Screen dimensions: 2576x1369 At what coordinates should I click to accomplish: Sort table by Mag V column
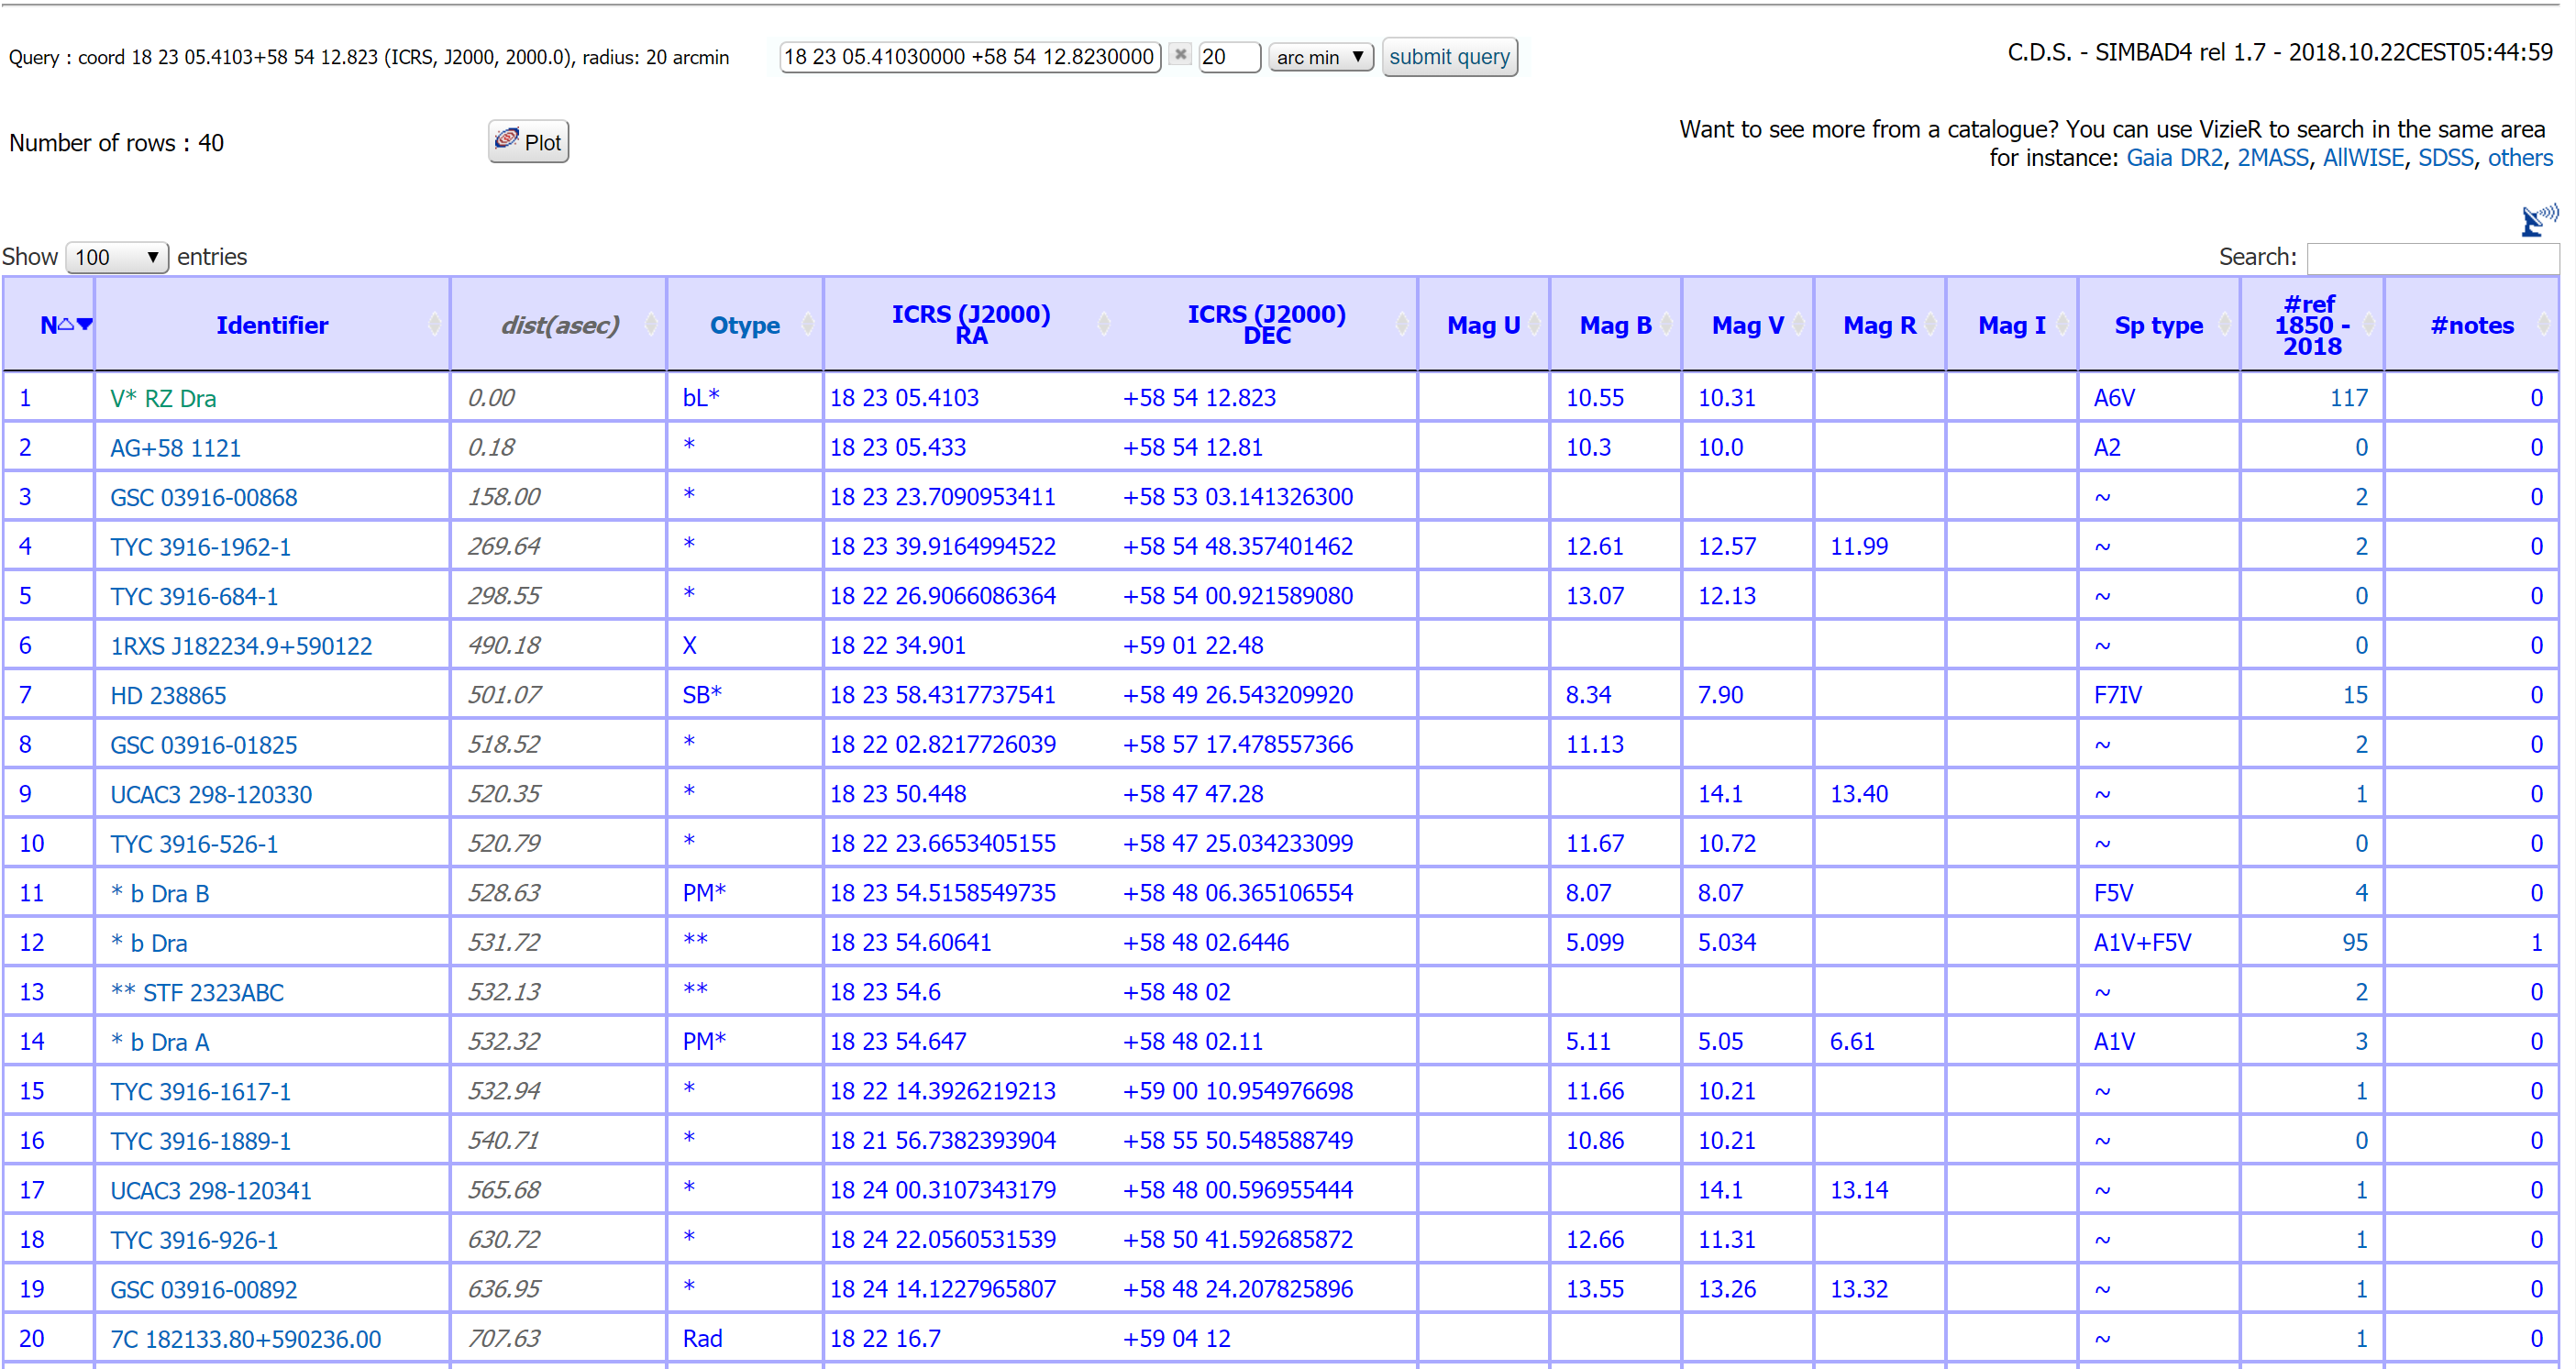point(1746,325)
